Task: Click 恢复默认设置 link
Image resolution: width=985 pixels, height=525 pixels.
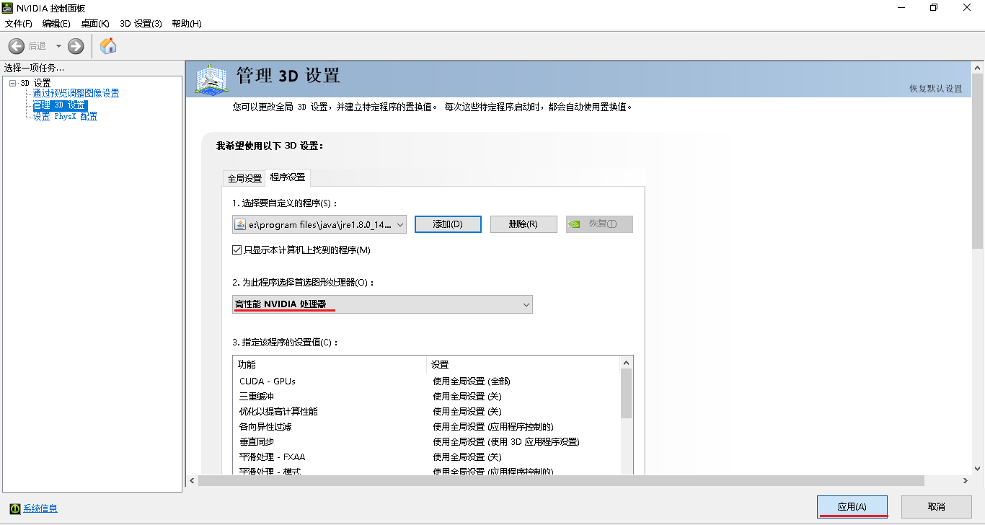Action: 936,89
